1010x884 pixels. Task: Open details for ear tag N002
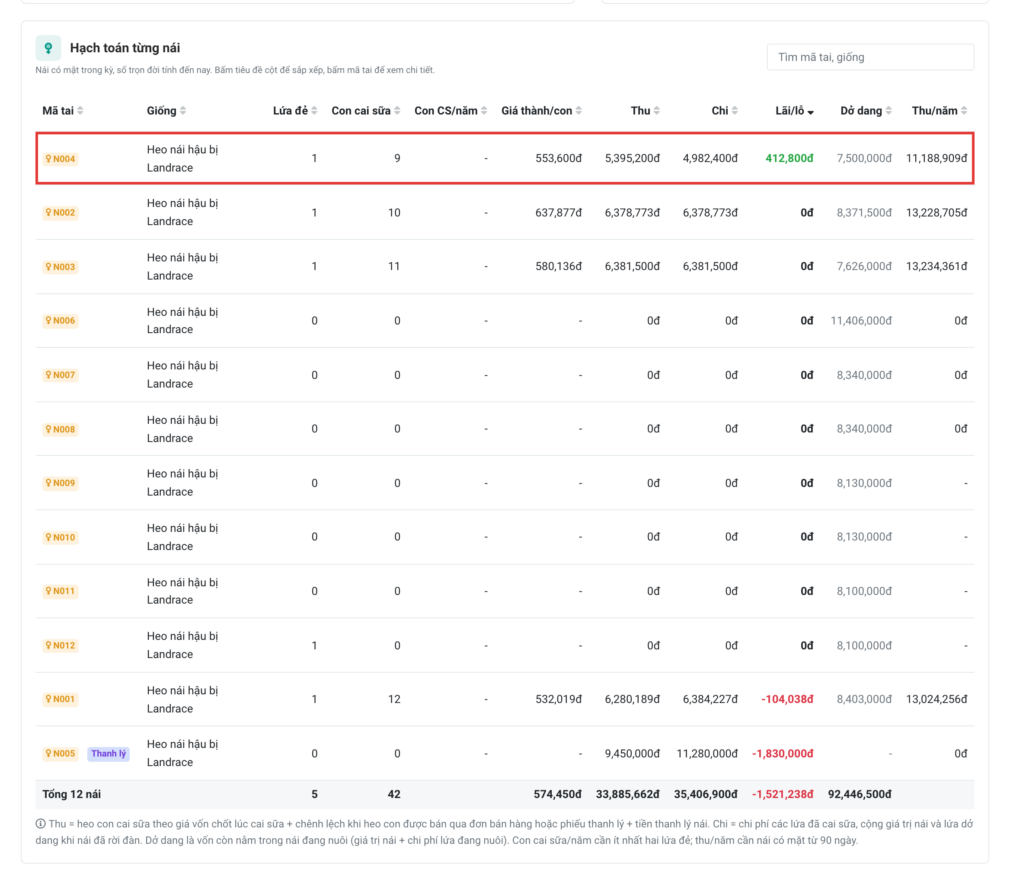point(60,213)
